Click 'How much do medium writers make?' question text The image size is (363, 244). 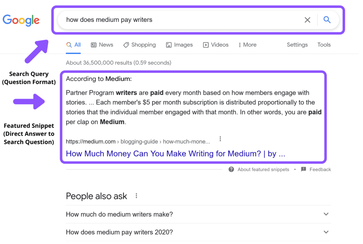[120, 214]
